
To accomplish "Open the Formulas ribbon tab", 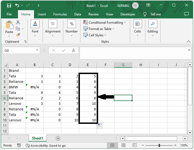I will (60, 14).
